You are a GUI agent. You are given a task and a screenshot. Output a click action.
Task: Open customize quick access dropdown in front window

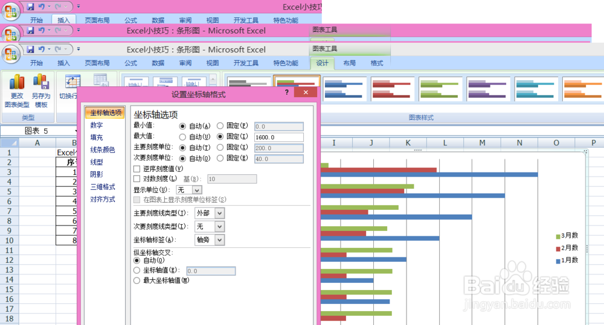pyautogui.click(x=78, y=49)
